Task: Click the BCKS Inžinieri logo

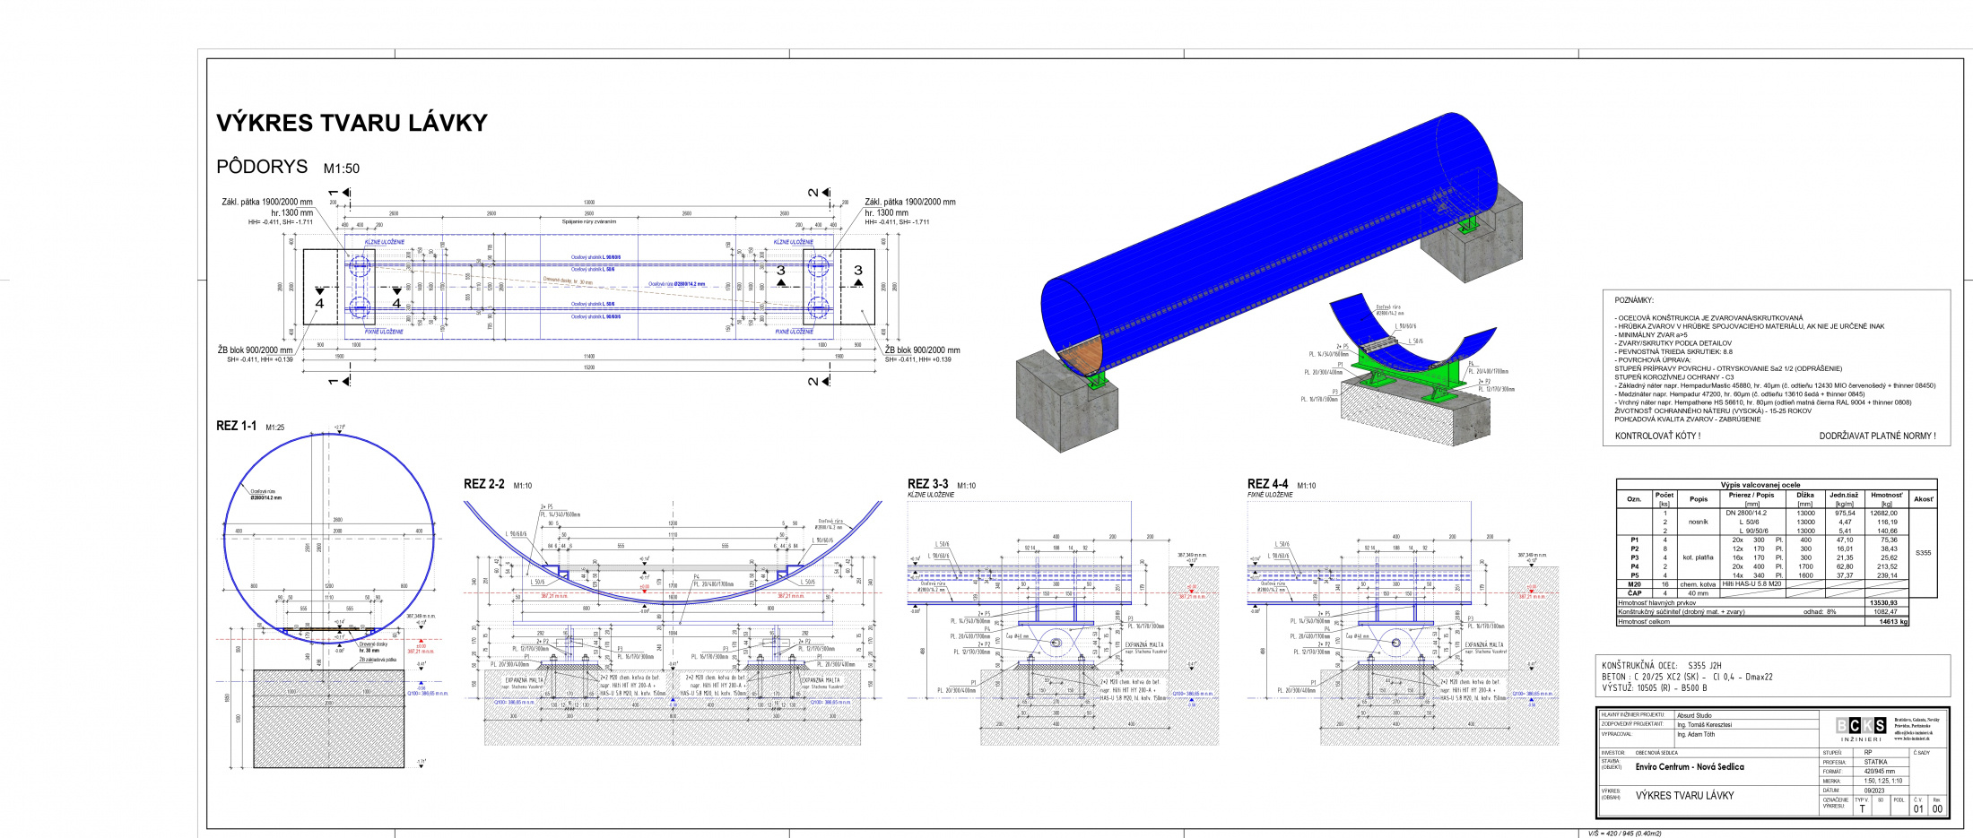Action: pyautogui.click(x=1860, y=730)
